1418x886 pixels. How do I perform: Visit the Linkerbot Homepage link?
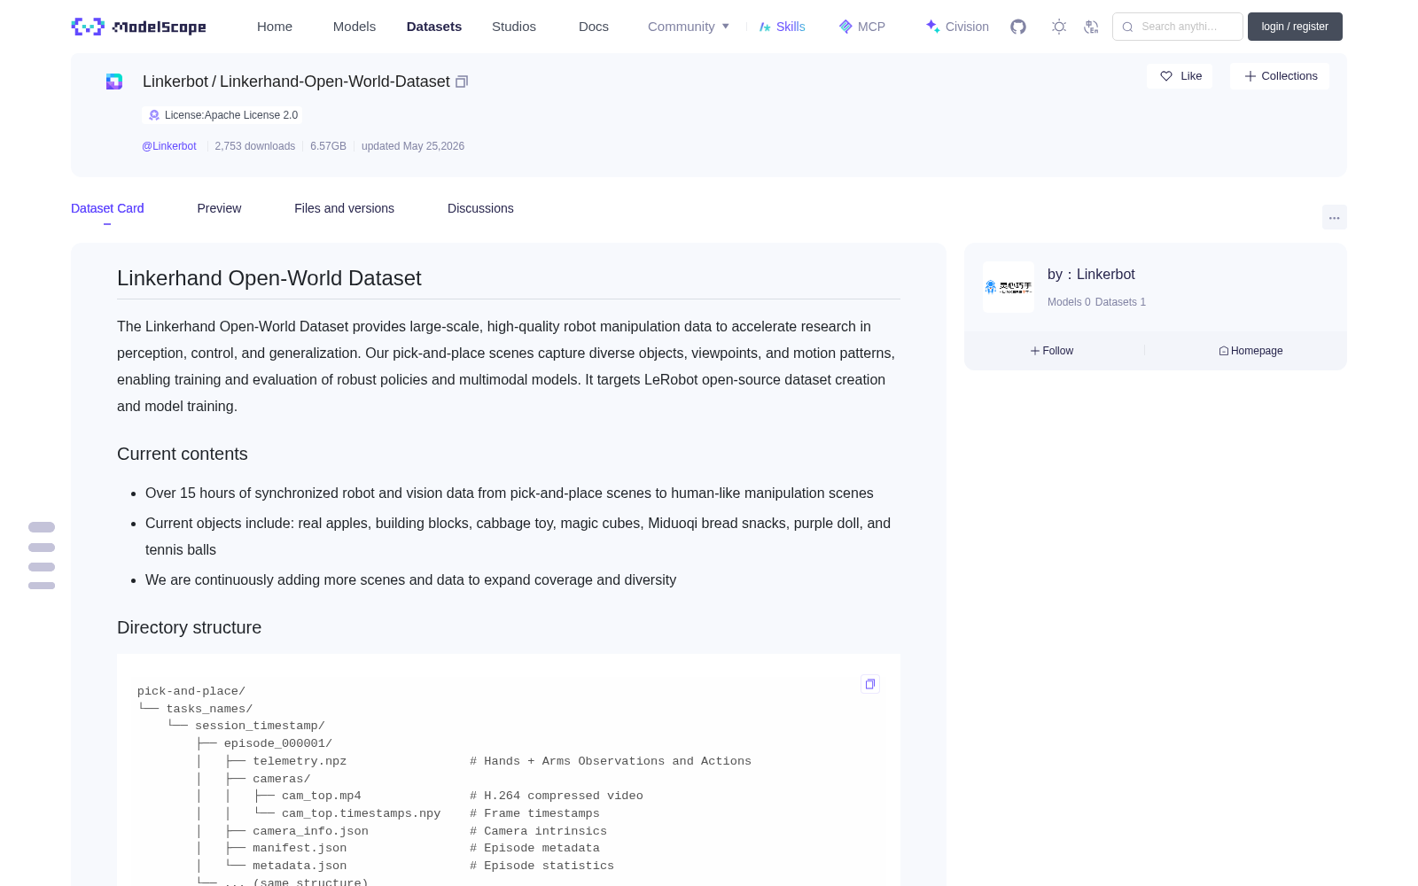coord(1250,351)
